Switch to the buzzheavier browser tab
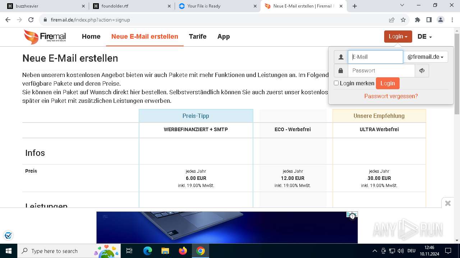 45,6
